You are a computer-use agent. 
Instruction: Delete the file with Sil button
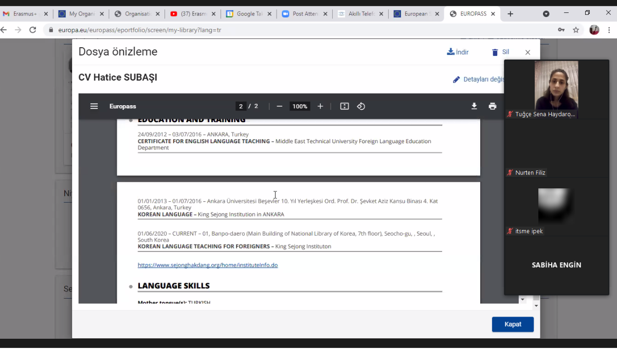pyautogui.click(x=500, y=52)
